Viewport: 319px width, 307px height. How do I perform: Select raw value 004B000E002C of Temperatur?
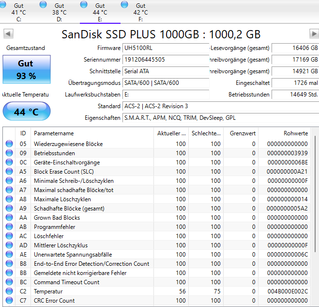pyautogui.click(x=288, y=291)
